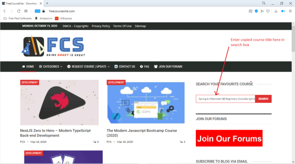Image resolution: width=295 pixels, height=164 pixels.
Task: Click the blue ad-blocker shield icon
Action: pyautogui.click(x=256, y=11)
